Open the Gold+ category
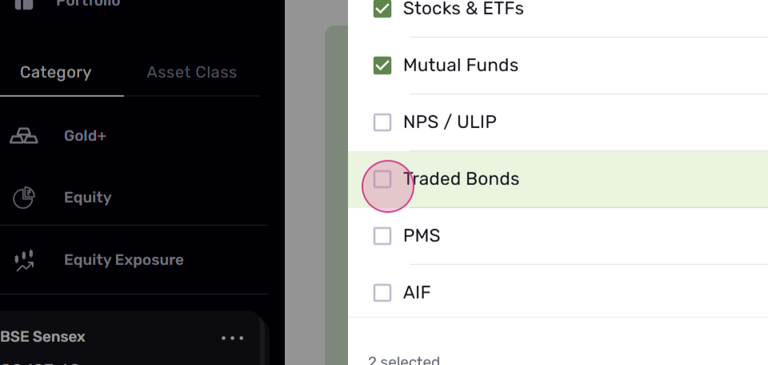 coord(86,136)
